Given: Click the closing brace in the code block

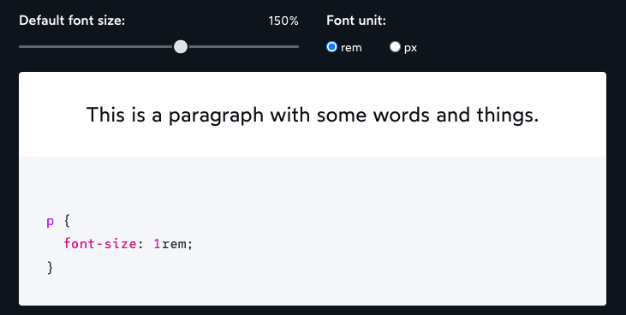Looking at the screenshot, I should coord(50,267).
